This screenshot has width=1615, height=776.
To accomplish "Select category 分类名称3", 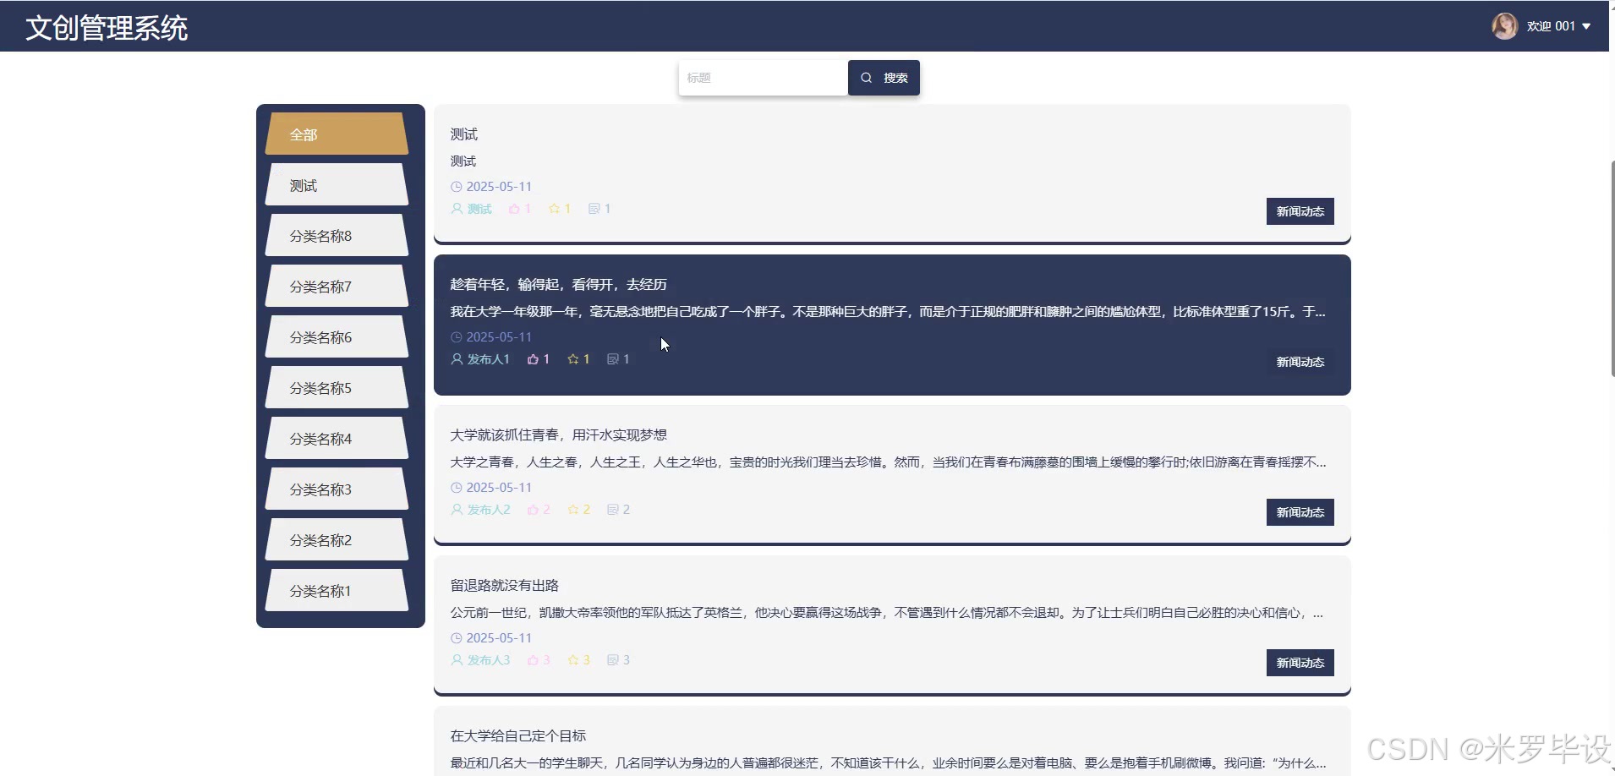I will (337, 489).
